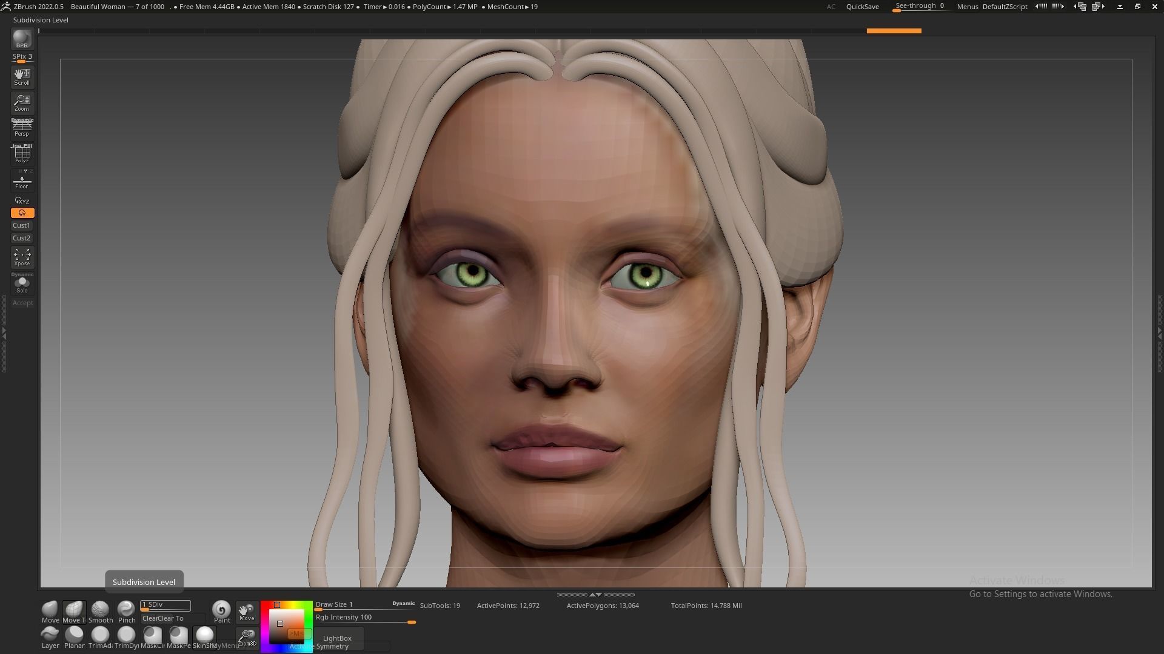The image size is (1164, 654).
Task: Click DefaultZScript in the top bar
Action: pos(1004,7)
